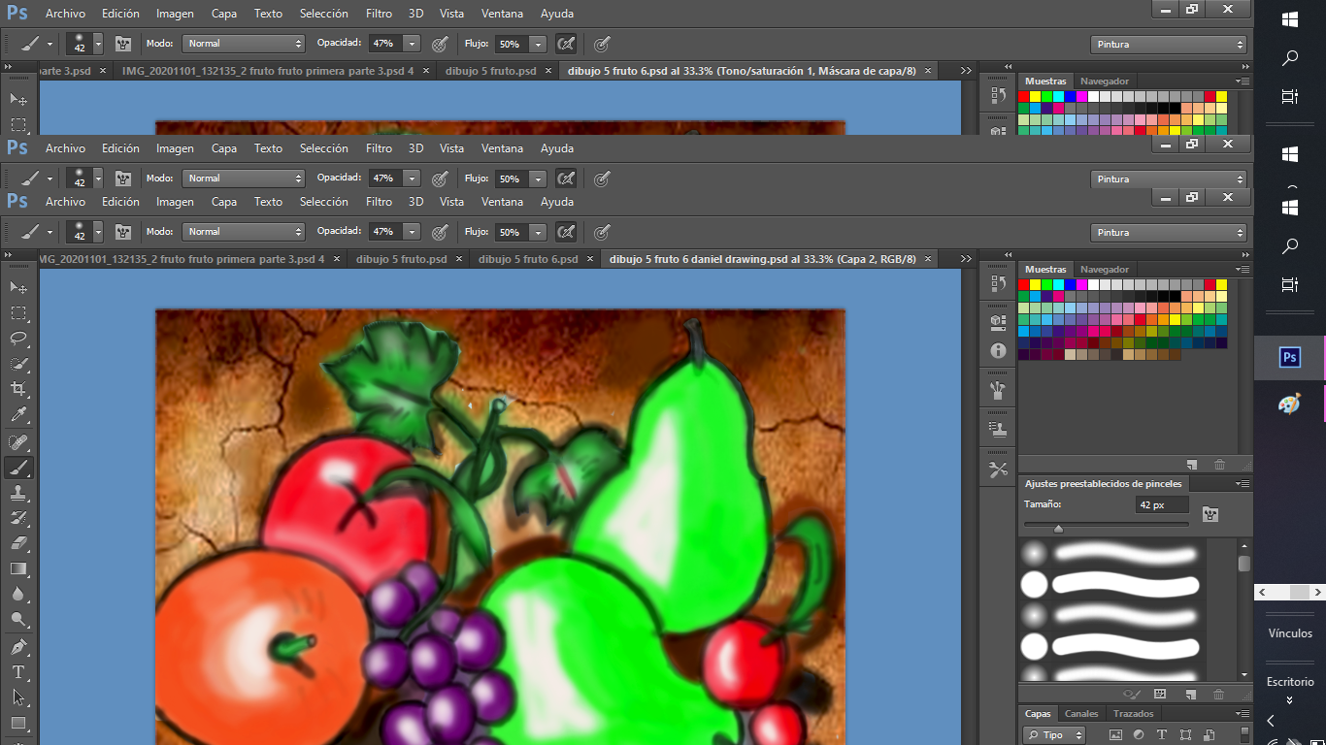Select the Lasso tool
Screen dimensions: 1326x745
(x=18, y=339)
